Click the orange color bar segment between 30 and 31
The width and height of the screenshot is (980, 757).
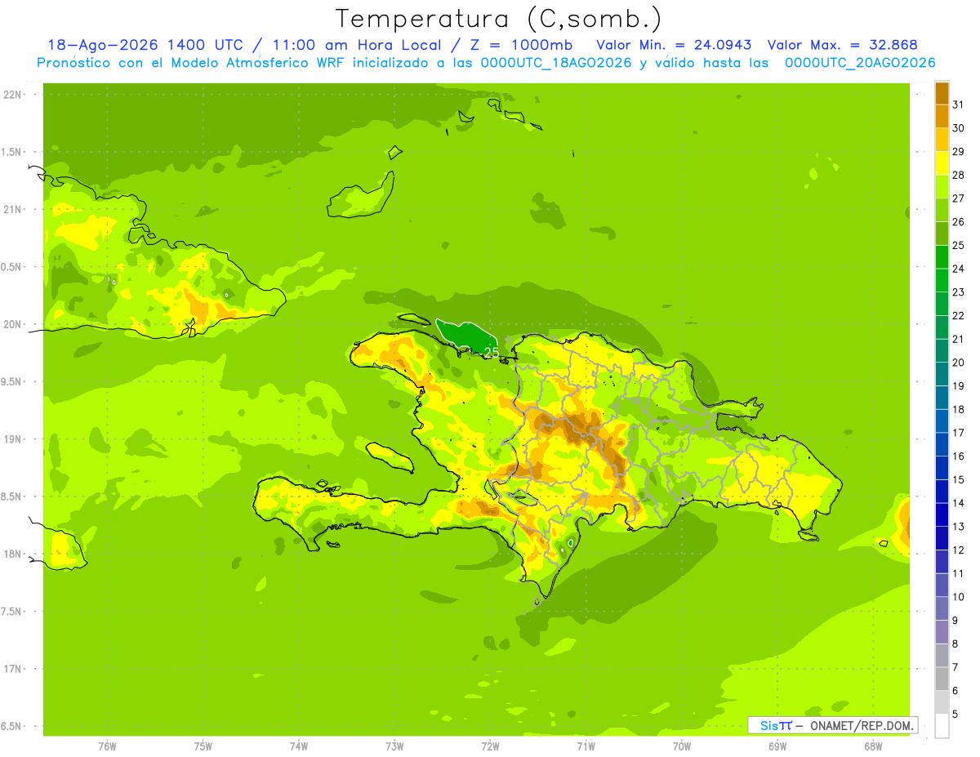[942, 117]
